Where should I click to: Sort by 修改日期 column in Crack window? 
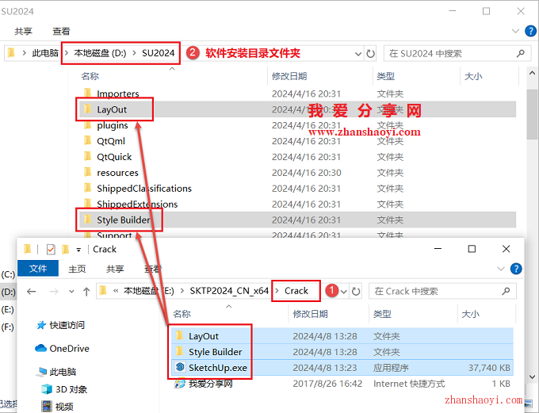coord(310,314)
